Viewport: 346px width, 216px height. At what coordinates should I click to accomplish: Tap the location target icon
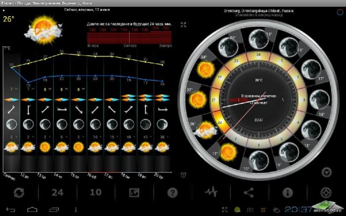click(x=326, y=193)
